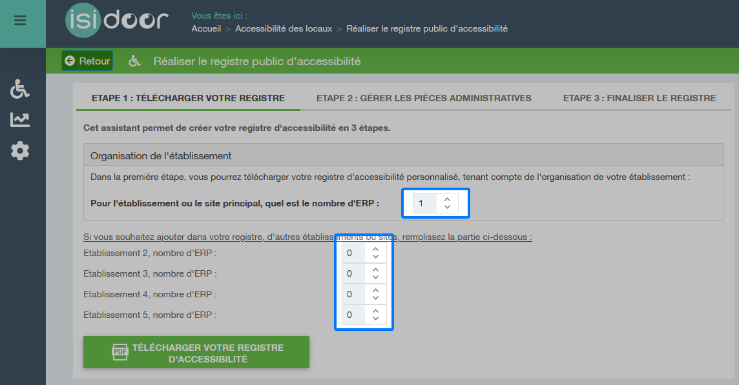Screen dimensions: 739x385
Task: Decrease Etablissement 2 ERP count
Action: (375, 257)
